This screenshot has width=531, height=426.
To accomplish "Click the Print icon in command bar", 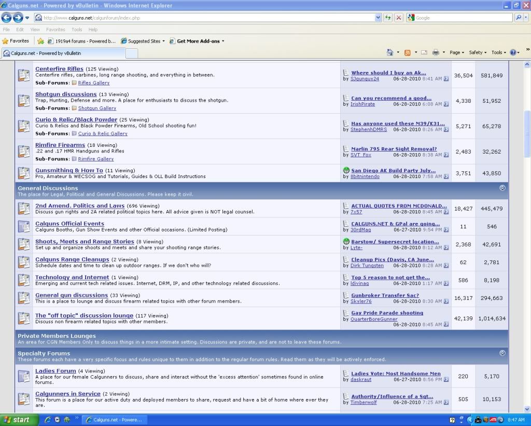I will coord(436,52).
